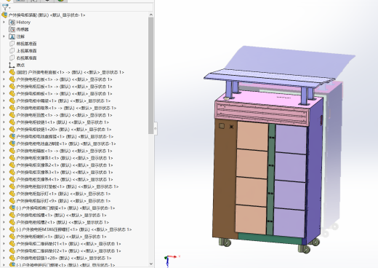Expand the History node
The height and width of the screenshot is (268, 378).
point(4,22)
